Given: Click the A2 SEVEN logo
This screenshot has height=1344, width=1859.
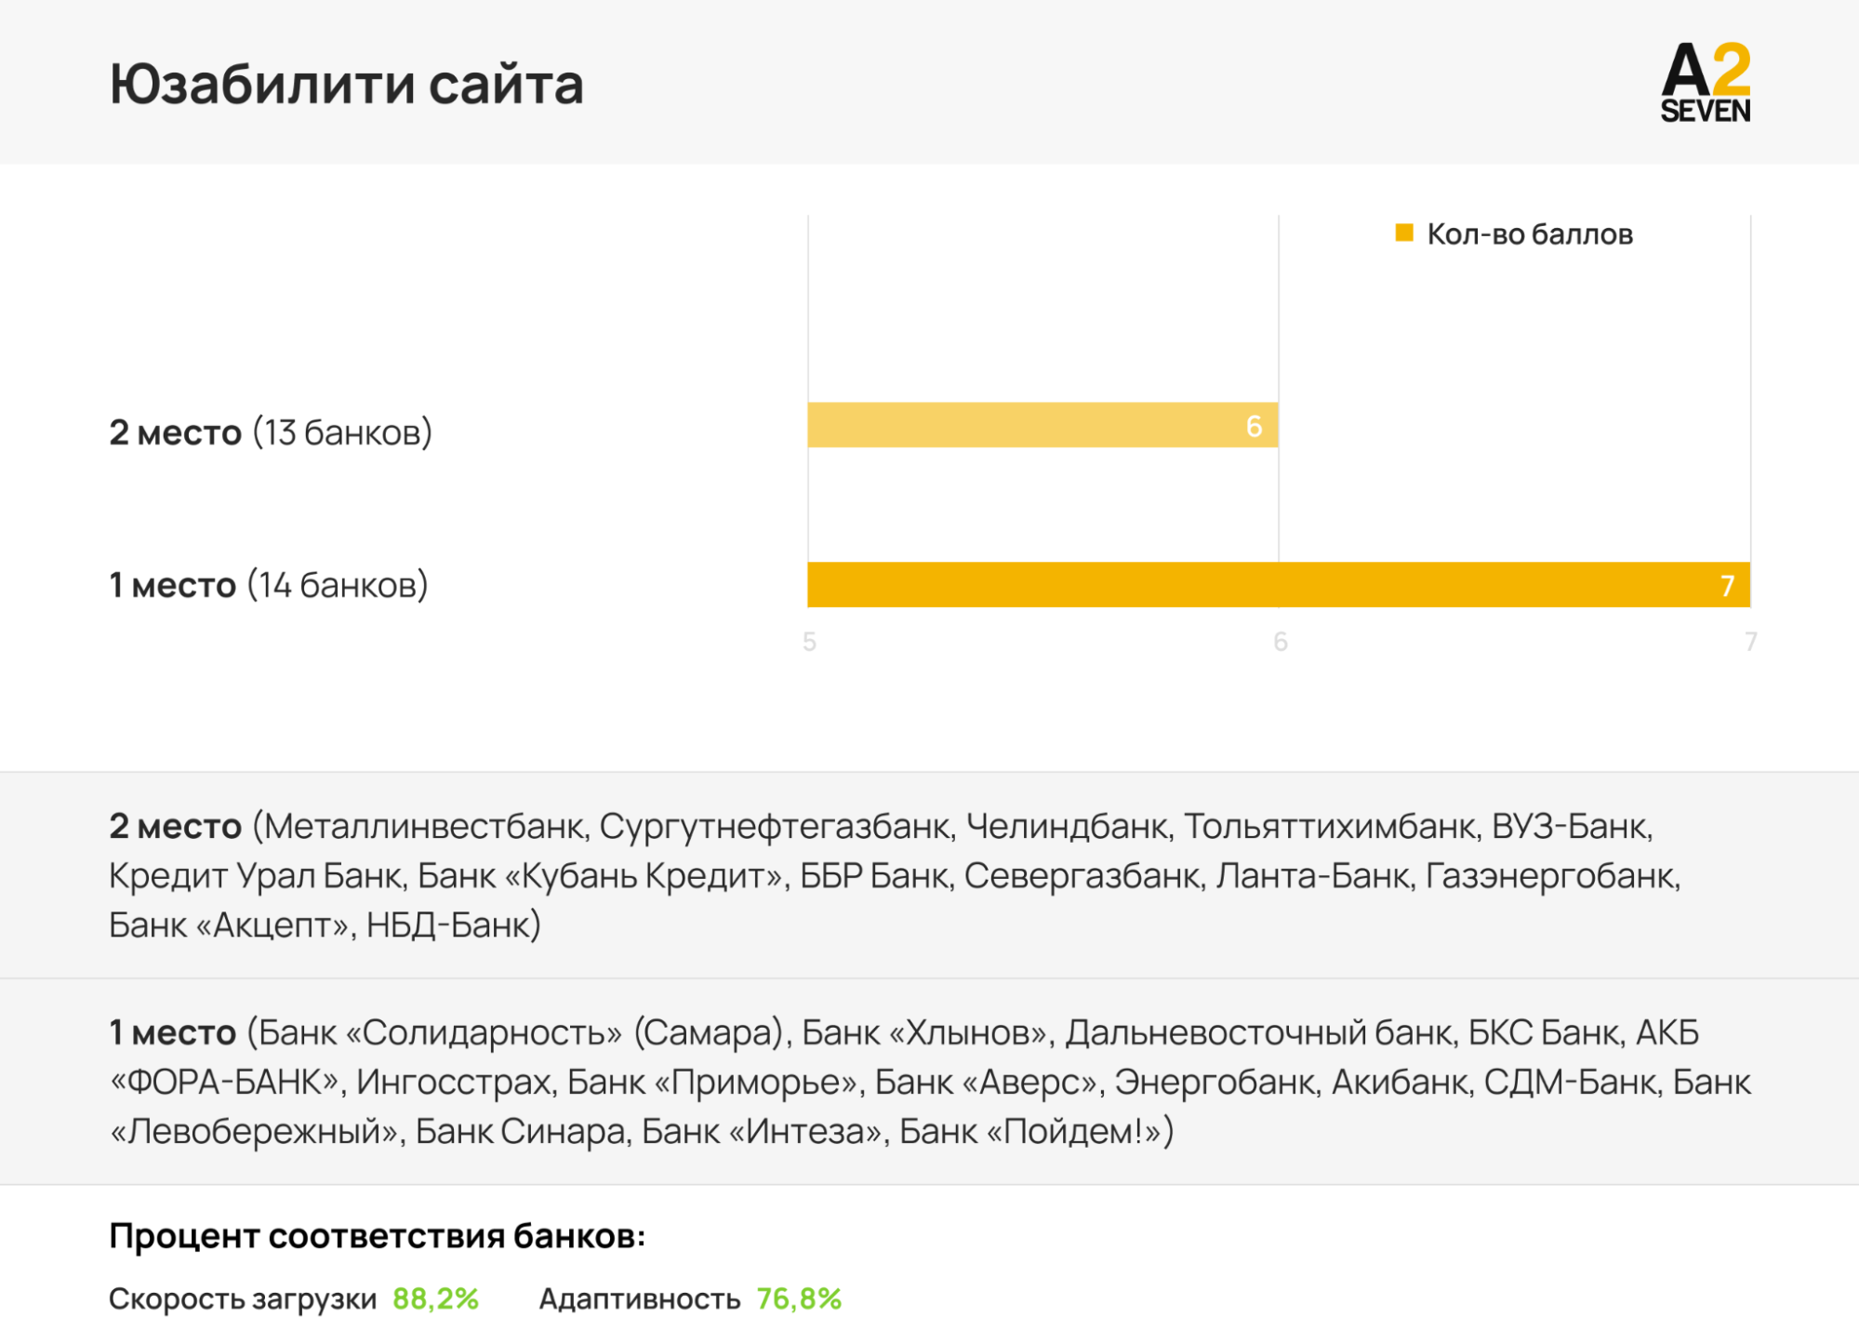Looking at the screenshot, I should coord(1705,83).
